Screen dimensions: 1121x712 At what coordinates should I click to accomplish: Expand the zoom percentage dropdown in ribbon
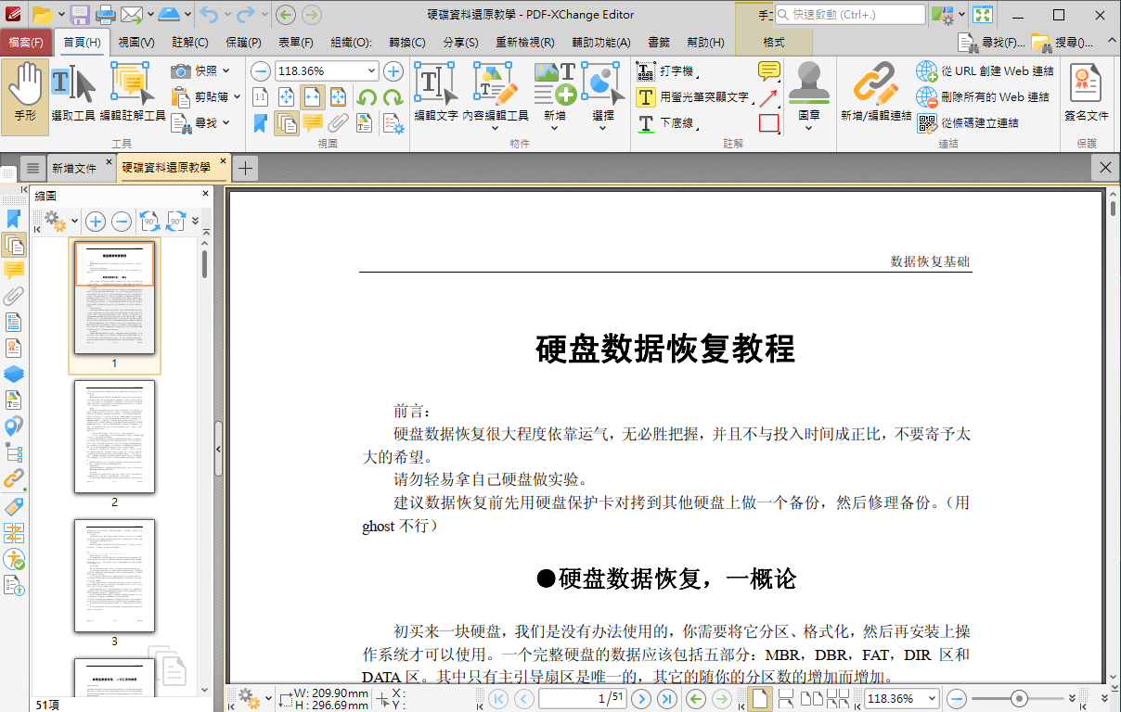(372, 71)
